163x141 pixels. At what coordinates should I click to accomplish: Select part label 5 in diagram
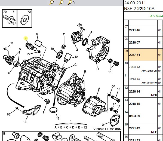(20, 49)
